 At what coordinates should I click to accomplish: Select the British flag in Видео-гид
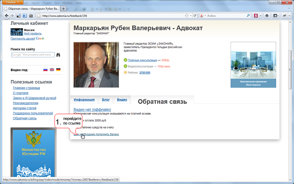pyautogui.click(x=52, y=69)
